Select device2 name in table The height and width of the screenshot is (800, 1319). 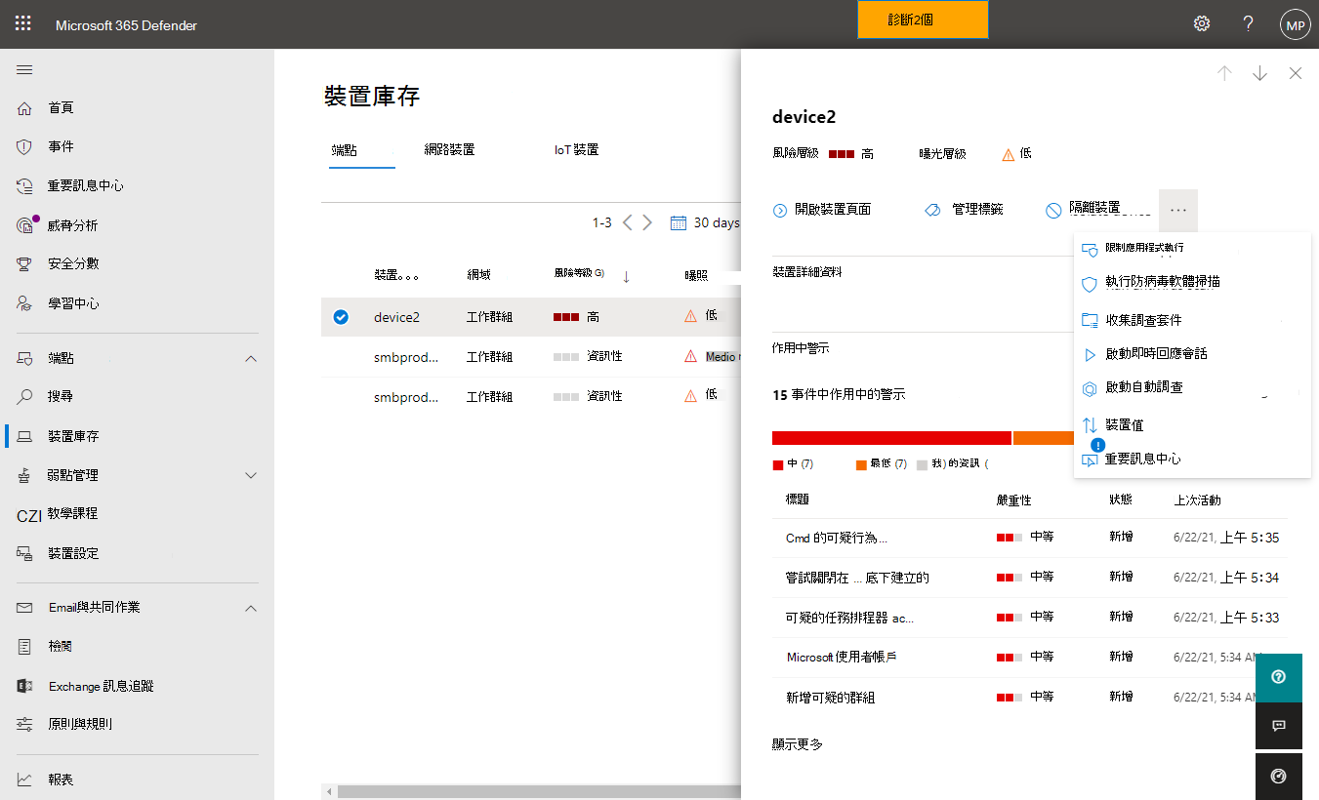click(396, 317)
